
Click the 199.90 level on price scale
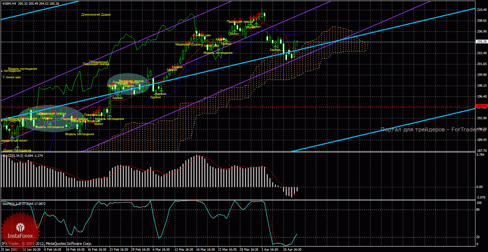pyautogui.click(x=482, y=75)
